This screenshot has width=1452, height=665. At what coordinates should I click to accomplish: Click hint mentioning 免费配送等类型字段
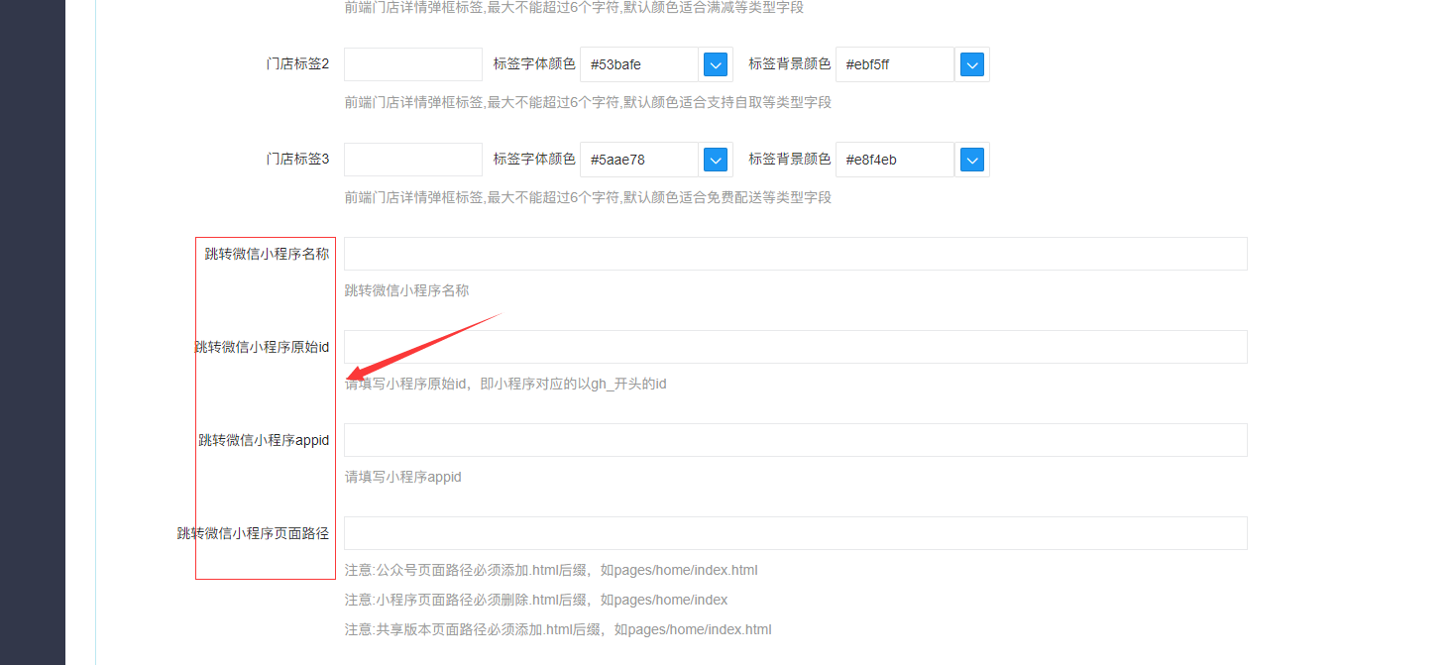[588, 197]
